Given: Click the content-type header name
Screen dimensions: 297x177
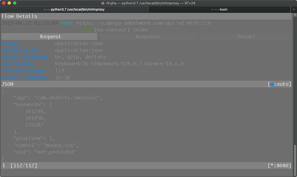Looking at the screenshot, I should point(21,50).
